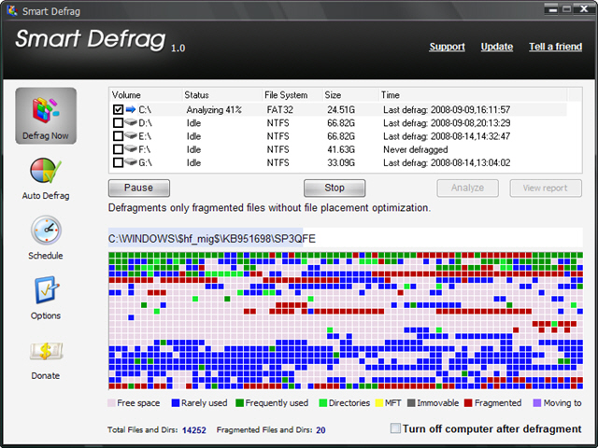Viewport: 598px width, 448px height.
Task: Click the Time column header
Action: pyautogui.click(x=473, y=95)
